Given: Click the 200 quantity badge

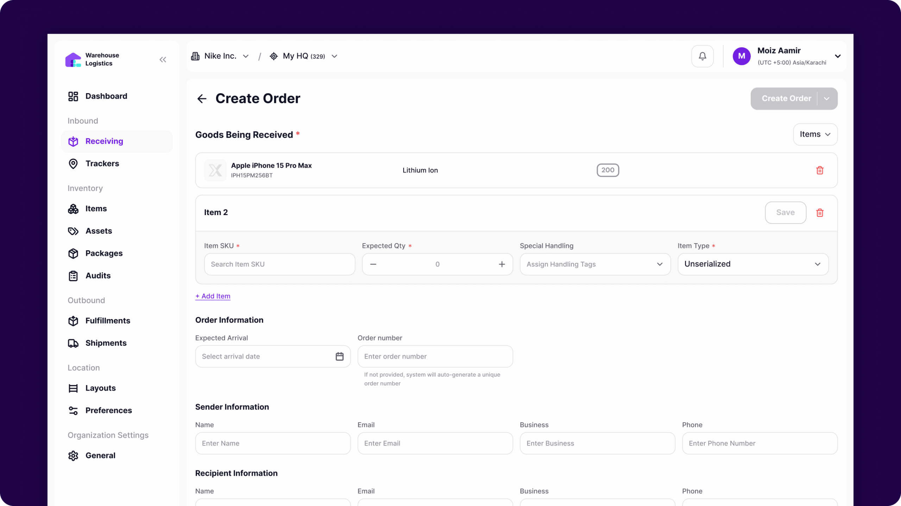Looking at the screenshot, I should pos(608,170).
